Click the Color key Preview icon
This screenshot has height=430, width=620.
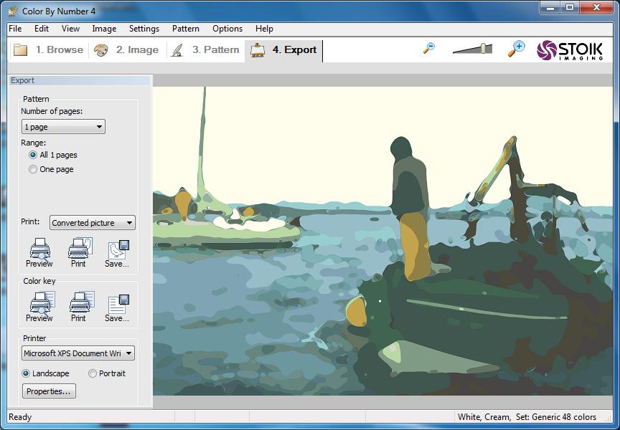(x=42, y=303)
